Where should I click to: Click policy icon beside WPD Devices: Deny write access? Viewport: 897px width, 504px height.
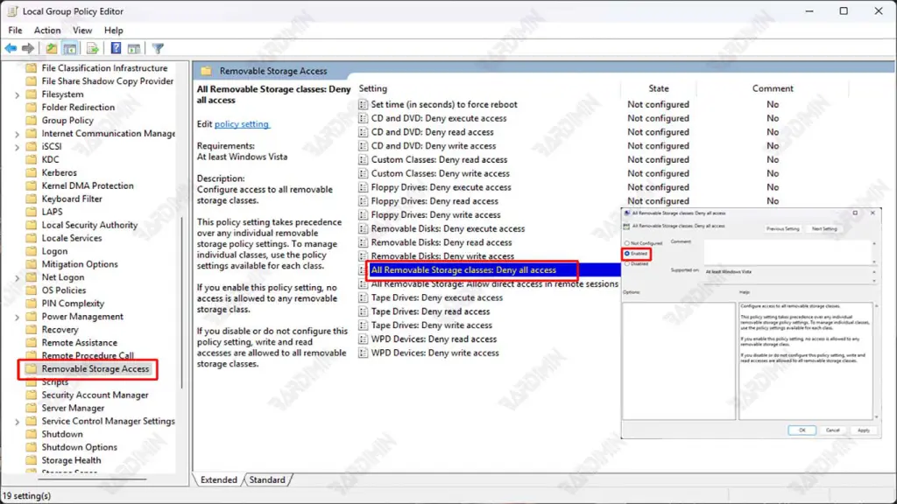click(x=364, y=353)
